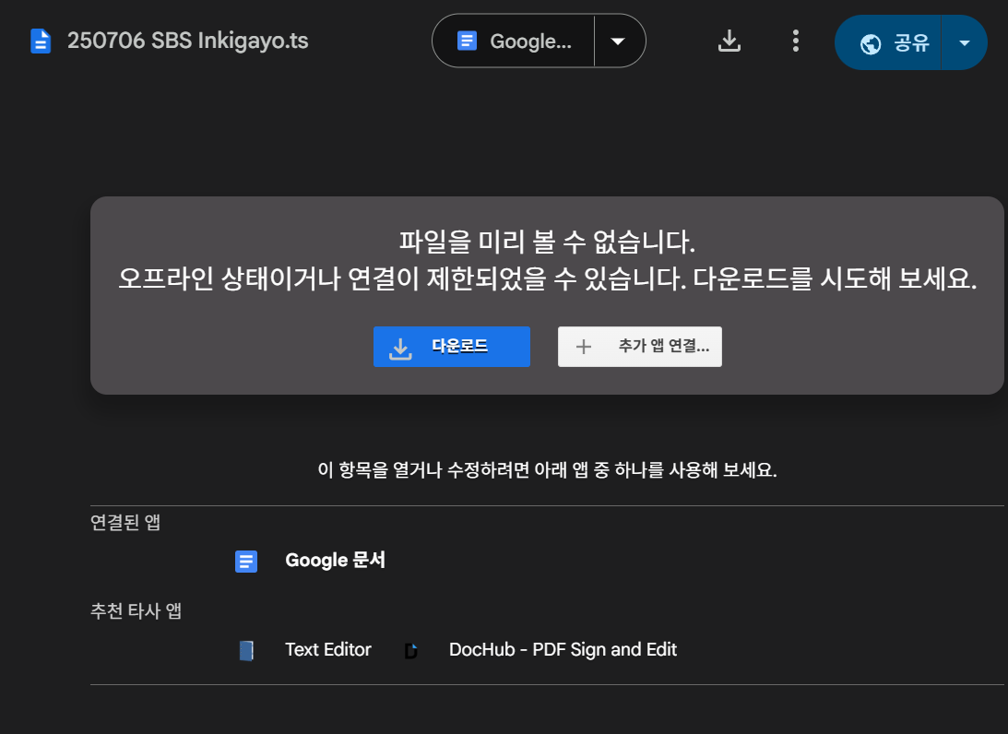Screen dimensions: 1008x734
Task: Click the Text Editor notebook icon
Action: (x=246, y=650)
